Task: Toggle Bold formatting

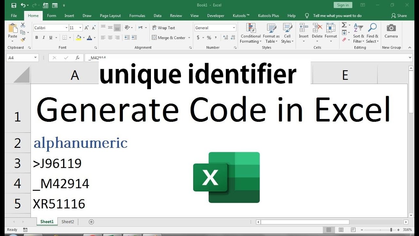Action: pyautogui.click(x=37, y=38)
